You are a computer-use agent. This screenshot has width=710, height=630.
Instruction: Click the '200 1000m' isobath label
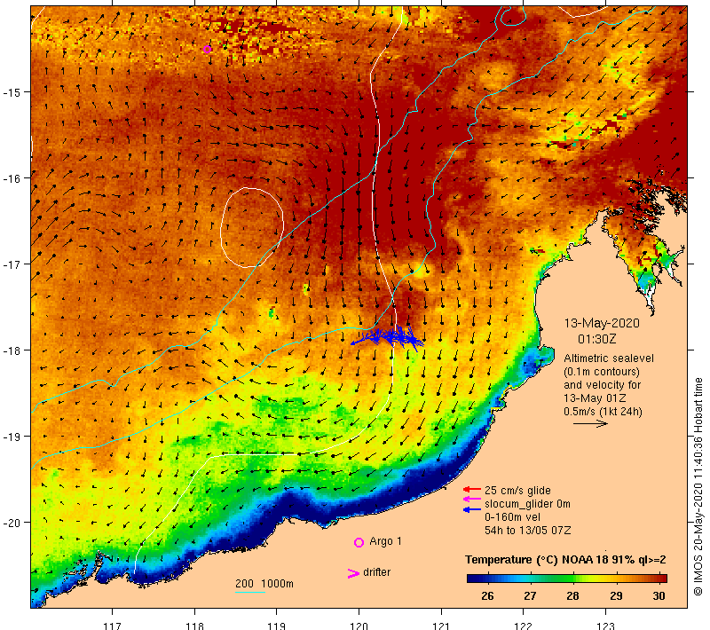(264, 584)
